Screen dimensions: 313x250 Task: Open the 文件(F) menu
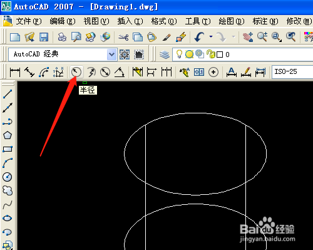pyautogui.click(x=29, y=21)
